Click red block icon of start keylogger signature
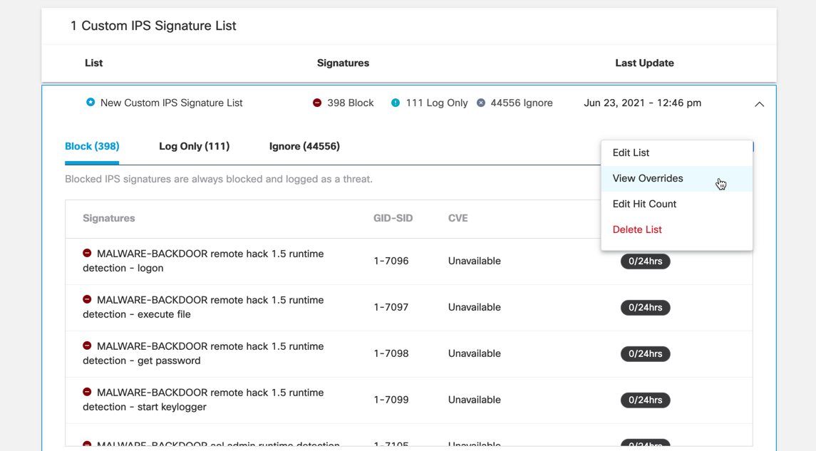 (87, 392)
